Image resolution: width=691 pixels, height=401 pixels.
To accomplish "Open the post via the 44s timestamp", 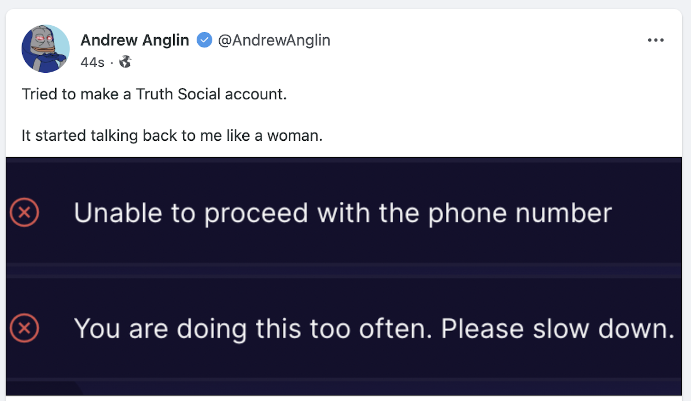I will (92, 62).
